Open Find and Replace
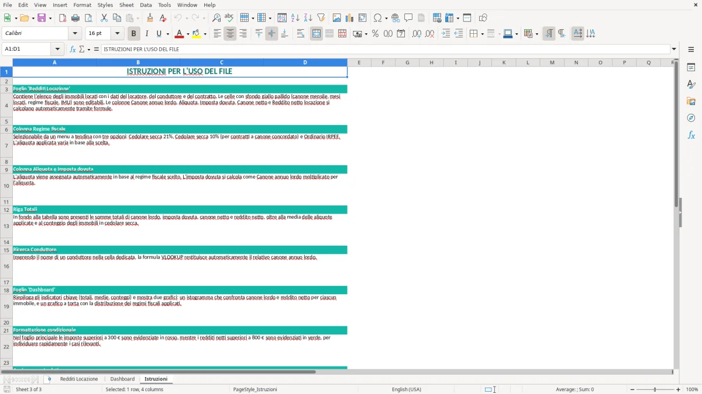702x394 pixels. pyautogui.click(x=216, y=18)
